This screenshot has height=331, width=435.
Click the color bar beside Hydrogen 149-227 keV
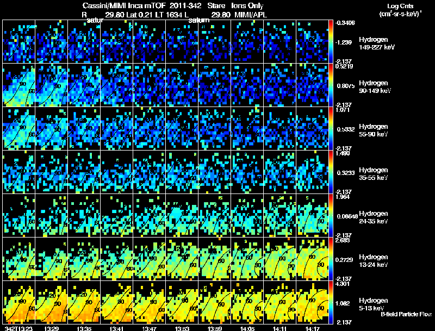(x=331, y=41)
